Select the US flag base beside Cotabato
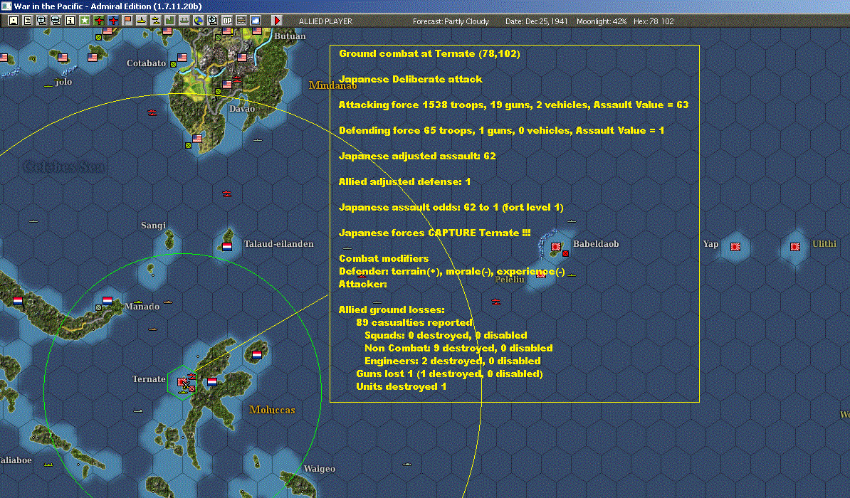This screenshot has width=850, height=498. (182, 58)
